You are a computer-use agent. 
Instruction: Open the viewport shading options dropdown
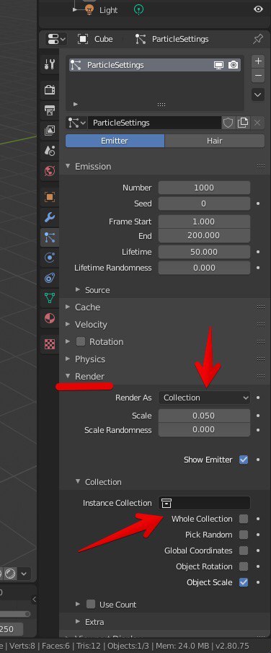23,574
